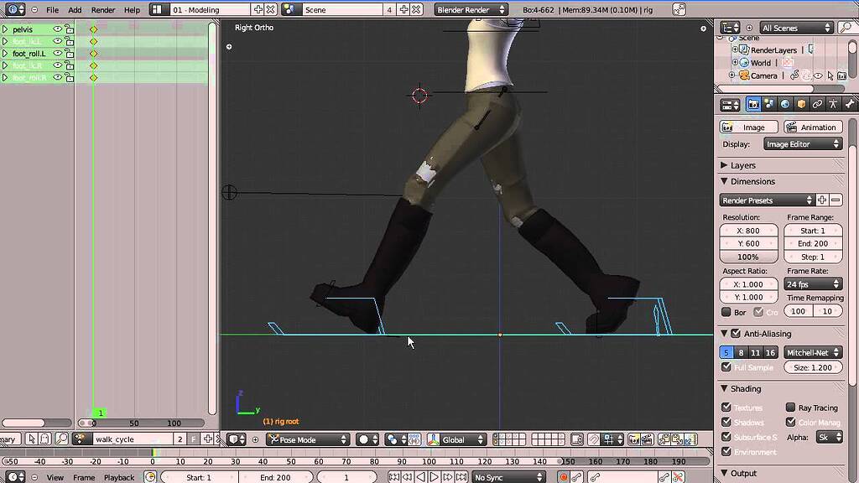Open the No Sync dropdown

(508, 477)
